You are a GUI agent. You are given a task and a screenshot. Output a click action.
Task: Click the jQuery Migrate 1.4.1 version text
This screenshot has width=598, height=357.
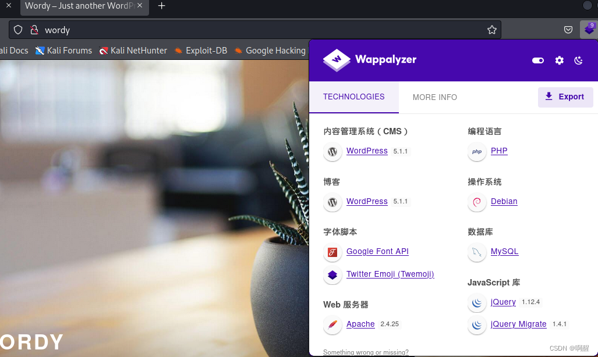point(560,324)
